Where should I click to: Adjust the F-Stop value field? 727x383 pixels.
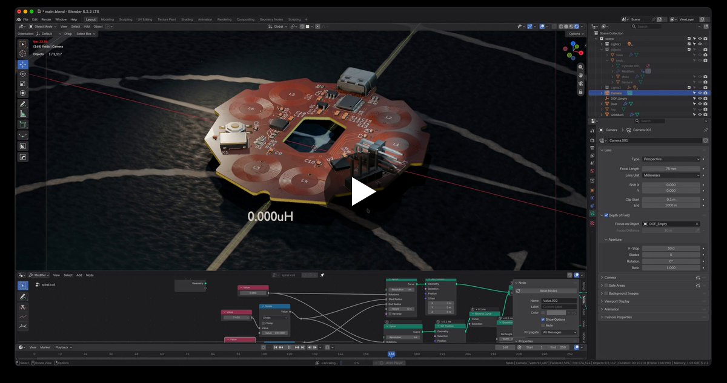pyautogui.click(x=671, y=248)
